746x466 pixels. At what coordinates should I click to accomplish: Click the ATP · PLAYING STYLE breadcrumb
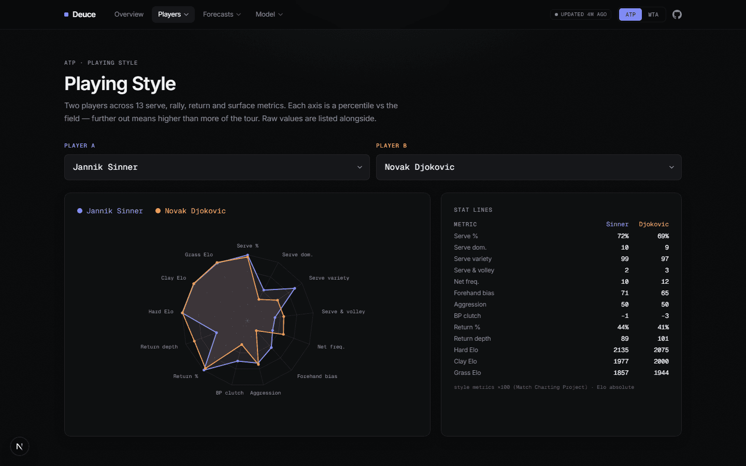[101, 63]
